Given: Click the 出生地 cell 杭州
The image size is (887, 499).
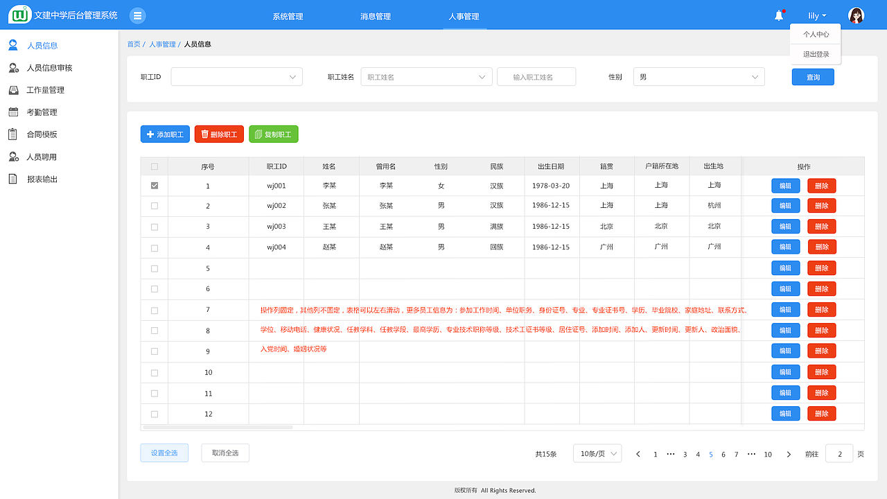Looking at the screenshot, I should (x=714, y=206).
